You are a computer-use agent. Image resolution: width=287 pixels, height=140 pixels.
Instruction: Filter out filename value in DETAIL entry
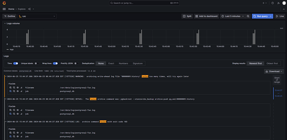tap(14, 110)
